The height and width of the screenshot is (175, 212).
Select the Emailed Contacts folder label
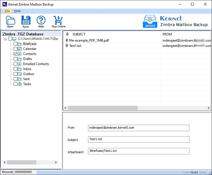pyautogui.click(x=36, y=64)
